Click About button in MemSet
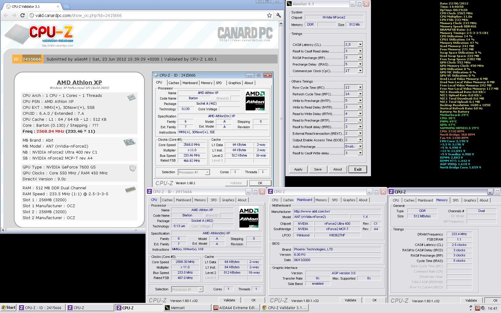This screenshot has height=313, width=501. 337,169
